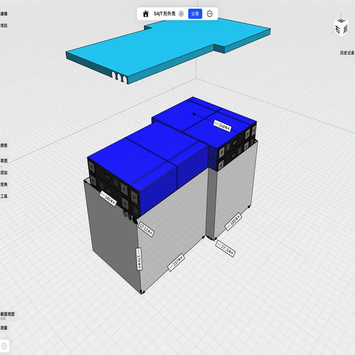Open the more options ellipsis menu
This screenshot has height=355, width=355.
pos(210,14)
